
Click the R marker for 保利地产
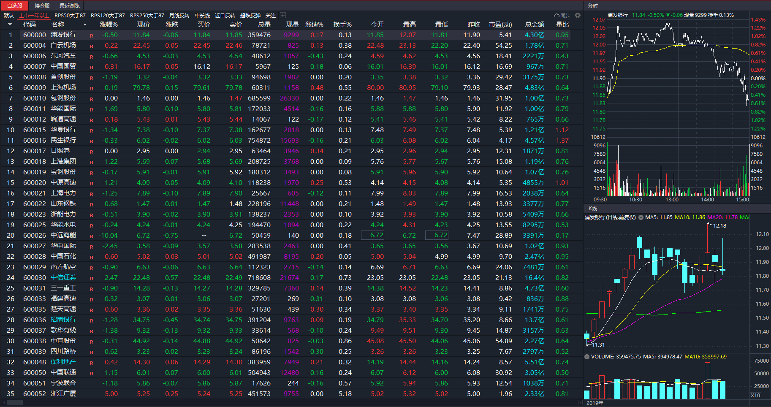pyautogui.click(x=92, y=363)
